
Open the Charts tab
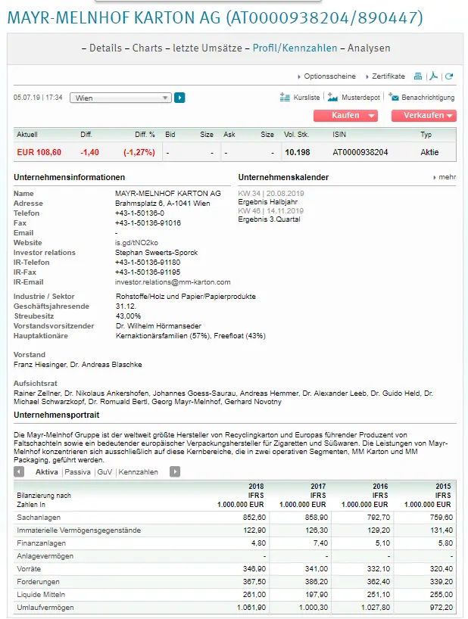[x=148, y=48]
